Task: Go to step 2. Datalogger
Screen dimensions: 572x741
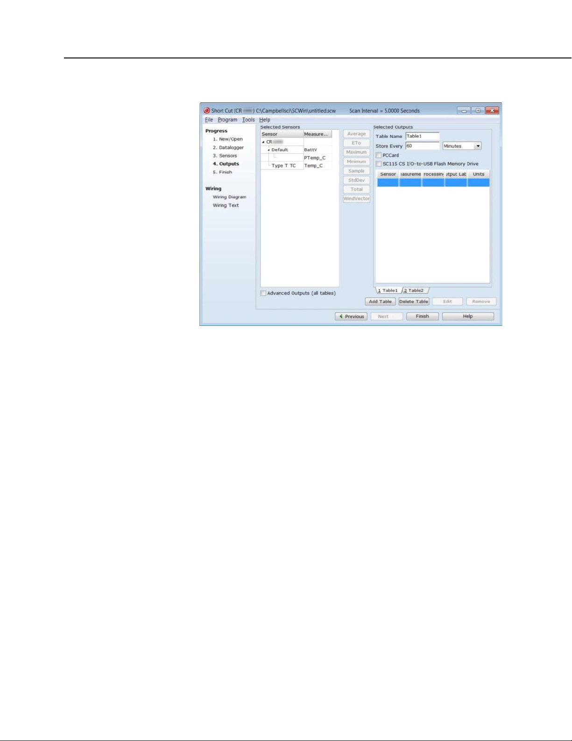Action: click(x=228, y=148)
